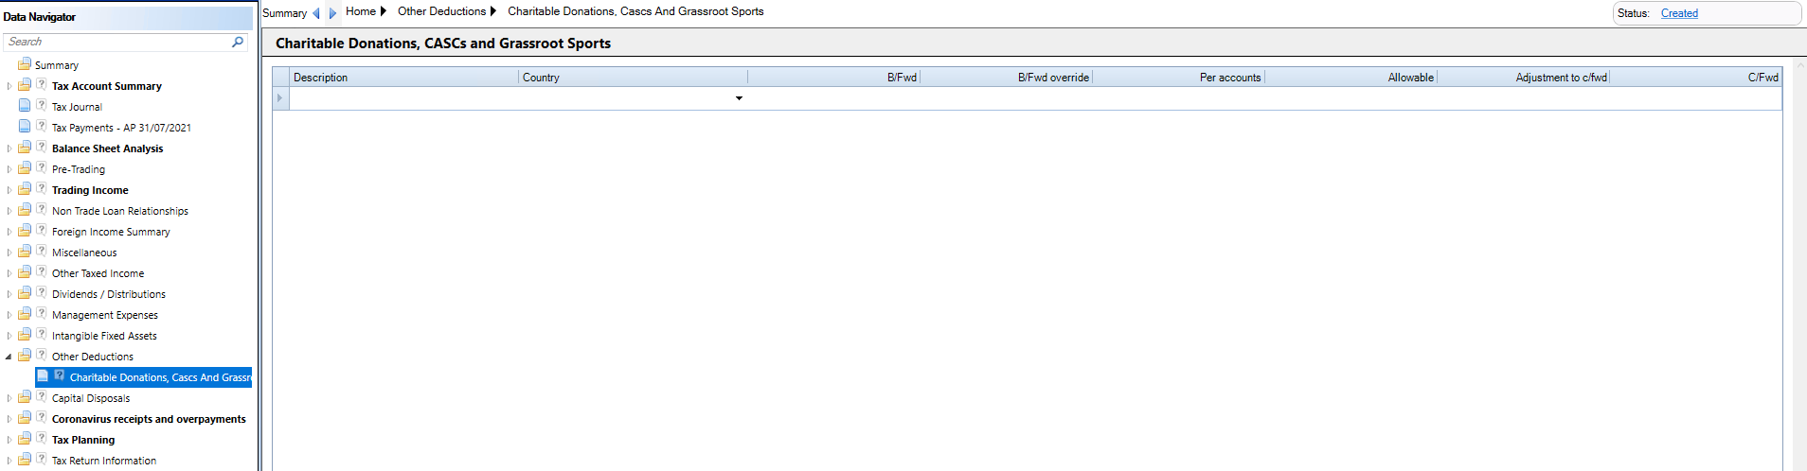Navigate forward with the right arrow
The height and width of the screenshot is (471, 1807).
click(332, 13)
